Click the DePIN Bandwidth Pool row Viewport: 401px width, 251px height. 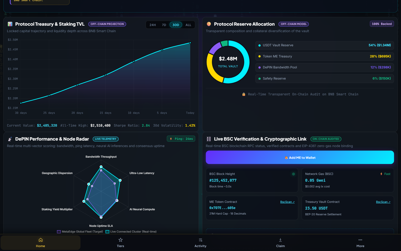pos(325,67)
